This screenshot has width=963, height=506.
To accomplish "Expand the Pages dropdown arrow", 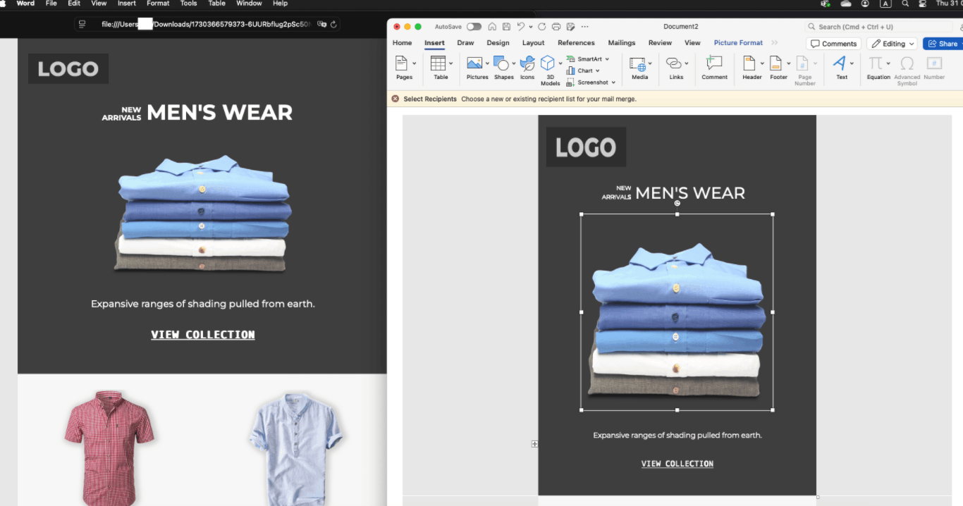I will (x=414, y=63).
